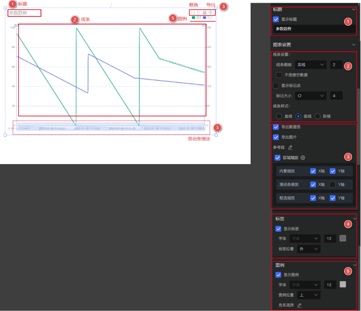Toggle the 显示图例 checkbox
This screenshot has width=361, height=311.
click(x=278, y=275)
